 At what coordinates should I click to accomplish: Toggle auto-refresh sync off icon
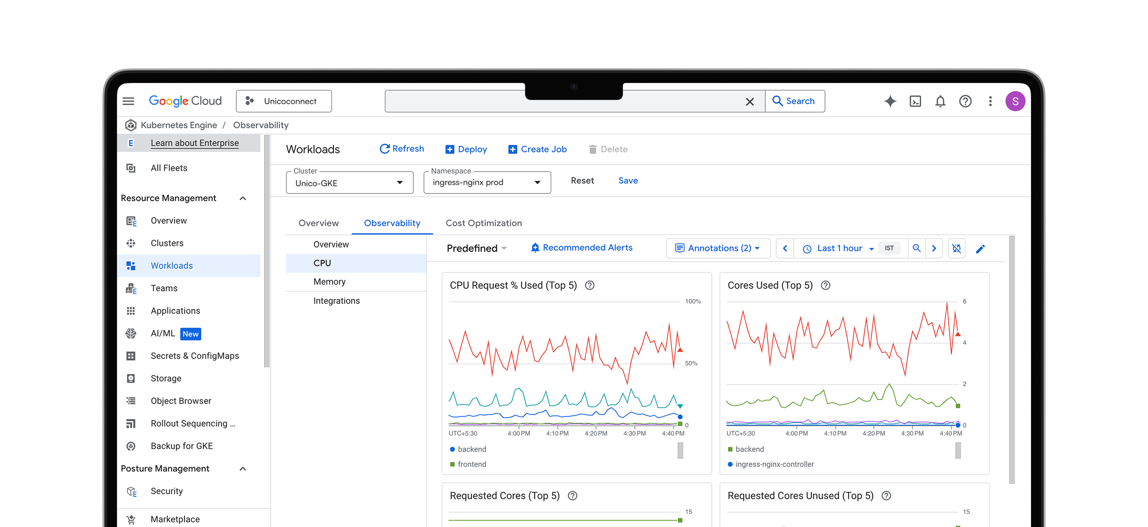coord(956,248)
